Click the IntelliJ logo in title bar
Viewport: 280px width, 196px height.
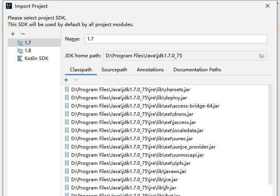pyautogui.click(x=9, y=6)
